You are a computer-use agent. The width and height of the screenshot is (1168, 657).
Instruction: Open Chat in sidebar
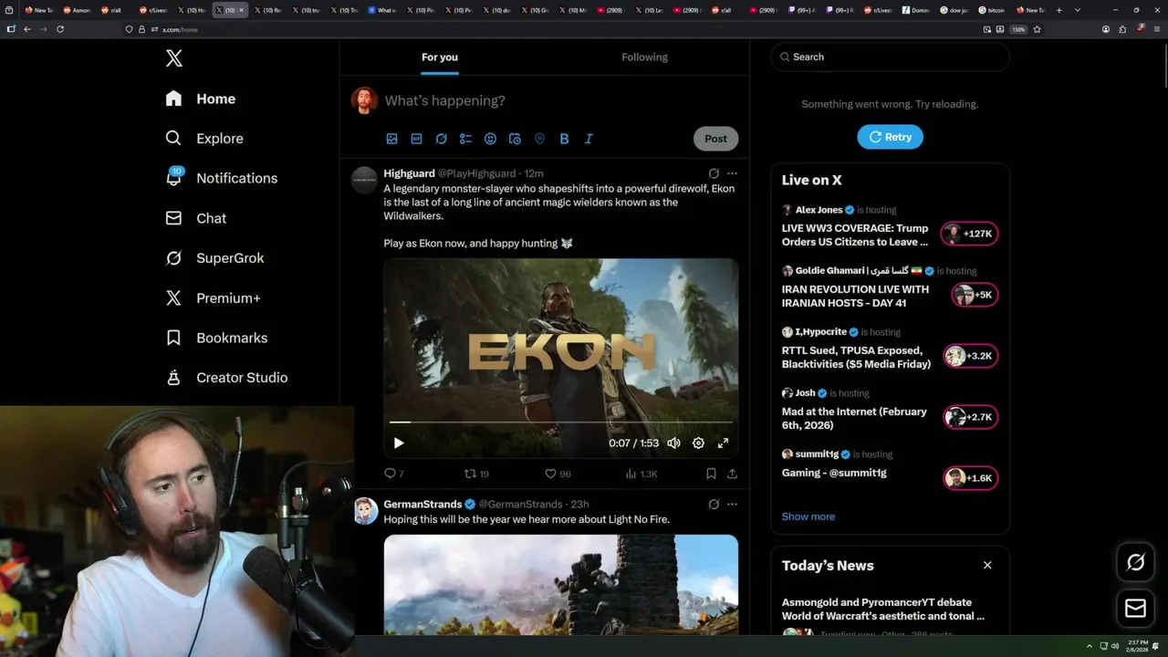click(195, 218)
